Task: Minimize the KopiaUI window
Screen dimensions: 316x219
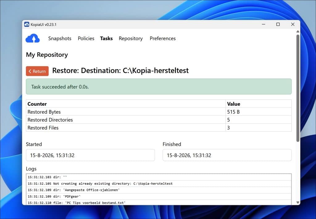Action: pos(264,24)
